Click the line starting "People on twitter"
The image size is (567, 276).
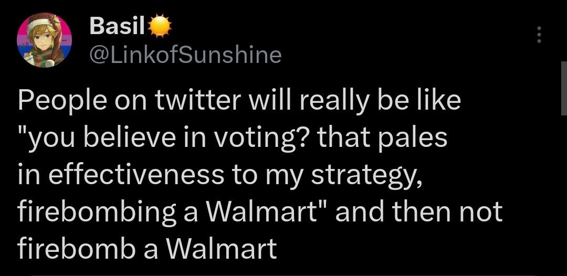tap(239, 100)
